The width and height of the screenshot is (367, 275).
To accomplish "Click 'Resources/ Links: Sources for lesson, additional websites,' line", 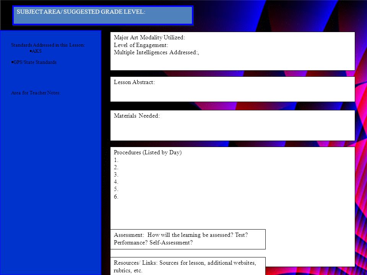I will pos(185,263).
